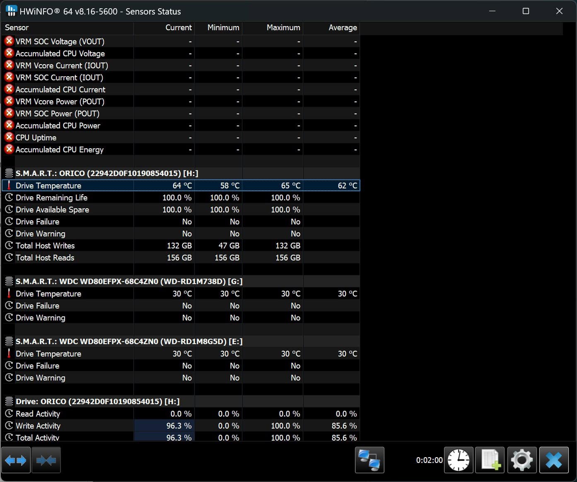Viewport: 577px width, 482px height.
Task: Click the HWiNFO logo in the title bar
Action: pos(11,11)
